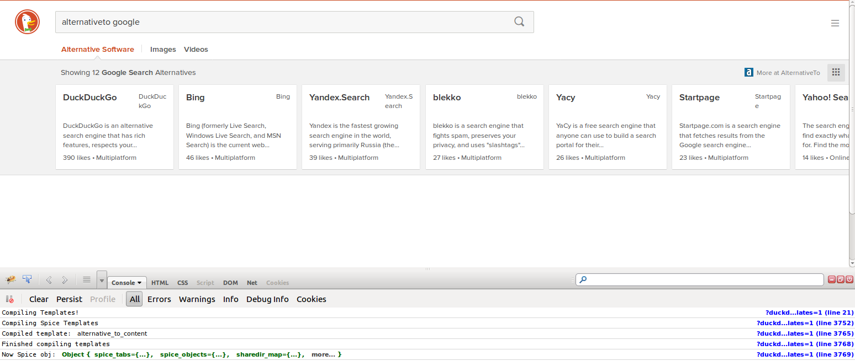
Task: Go forward with Firebug right arrow
Action: (65, 280)
